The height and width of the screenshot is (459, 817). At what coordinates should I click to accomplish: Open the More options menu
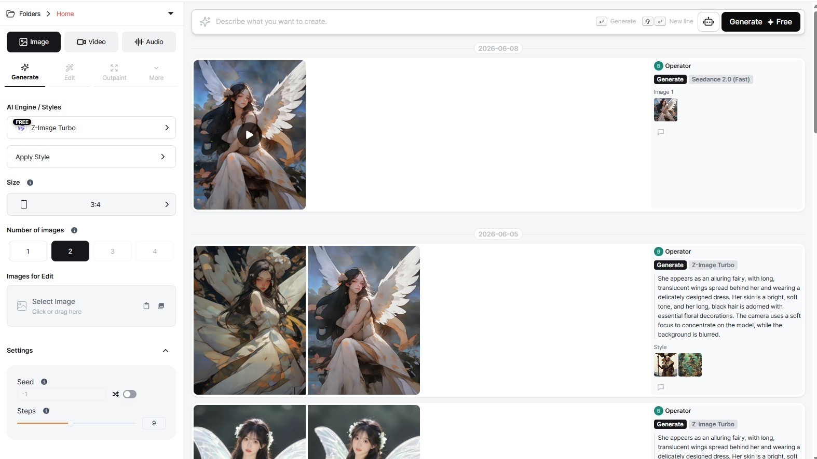(156, 72)
